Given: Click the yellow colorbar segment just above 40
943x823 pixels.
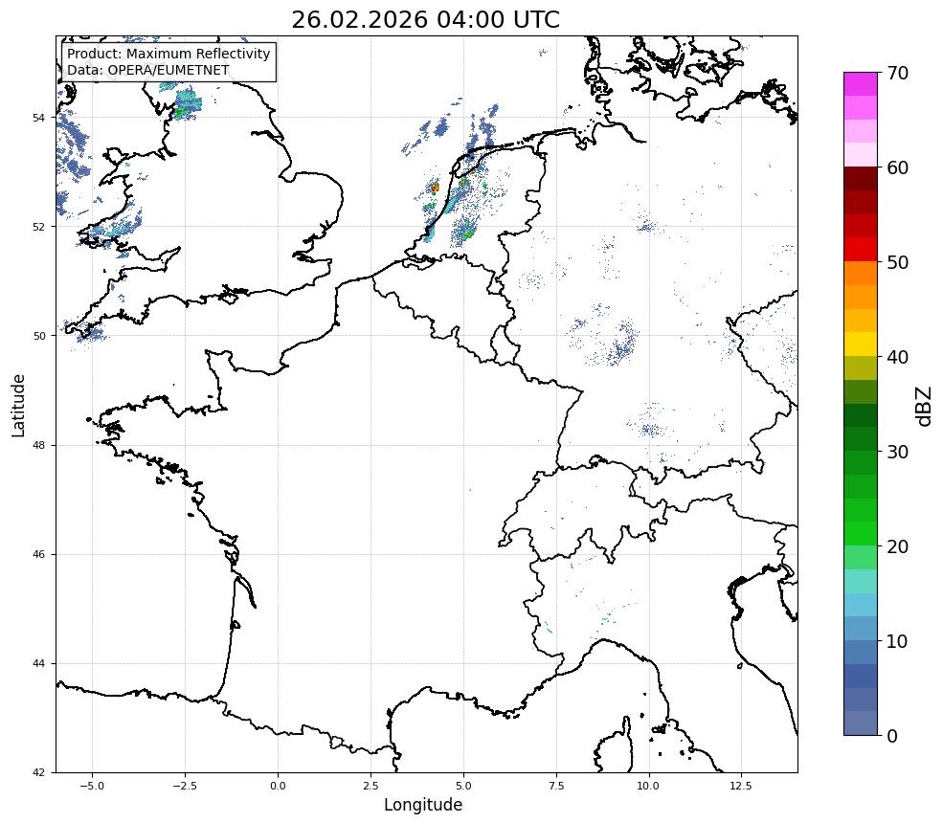Looking at the screenshot, I should (x=861, y=345).
